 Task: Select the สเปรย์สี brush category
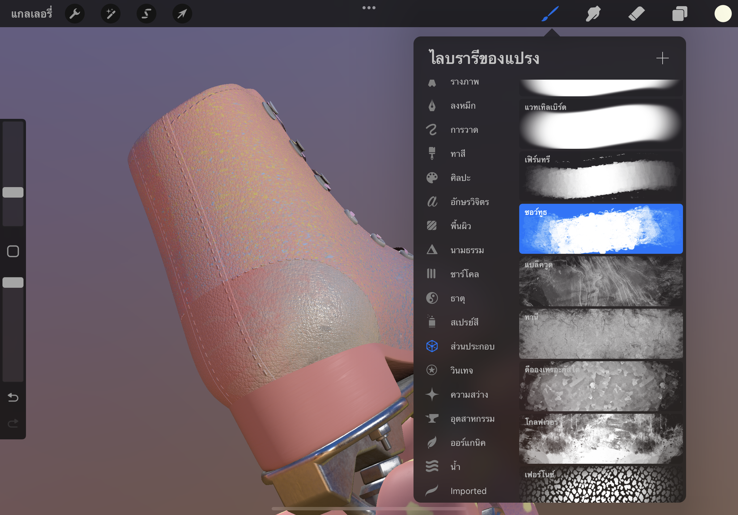(x=464, y=322)
